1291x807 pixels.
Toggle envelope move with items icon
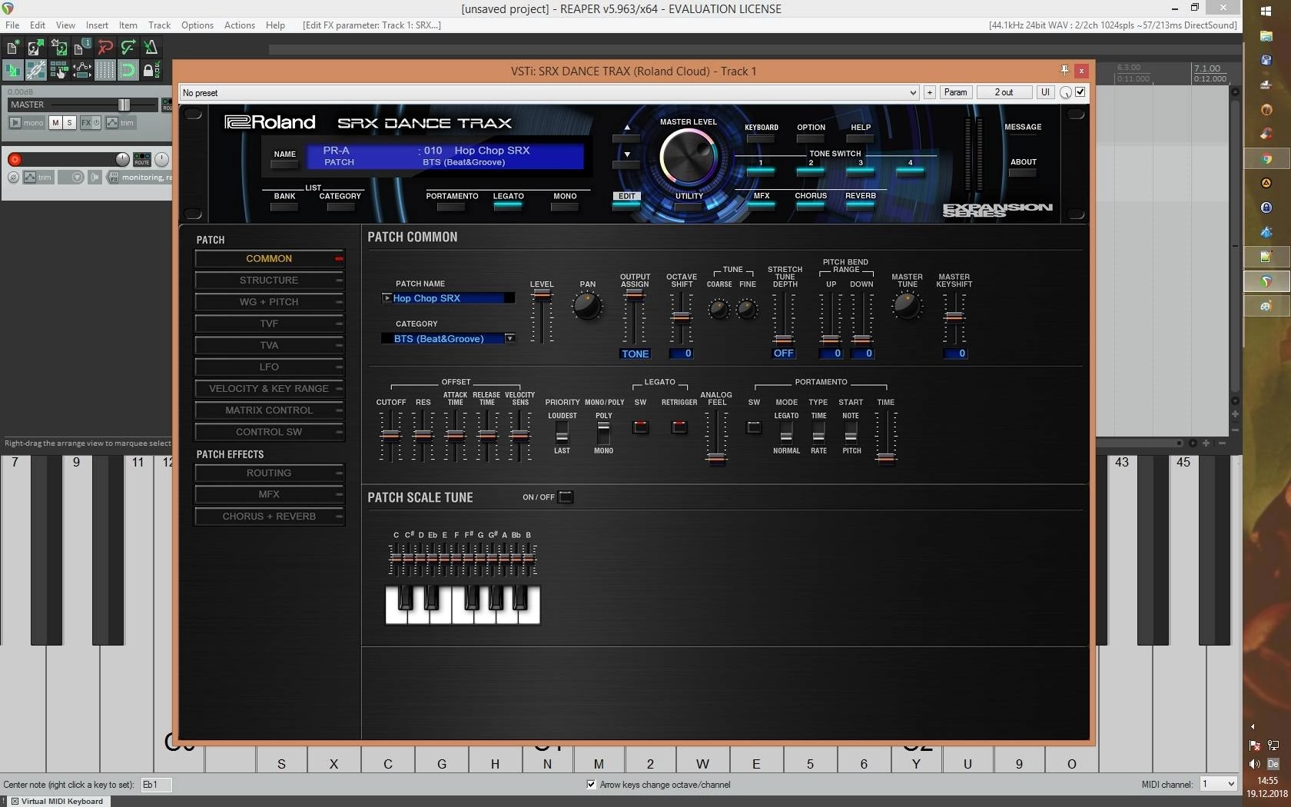click(81, 71)
